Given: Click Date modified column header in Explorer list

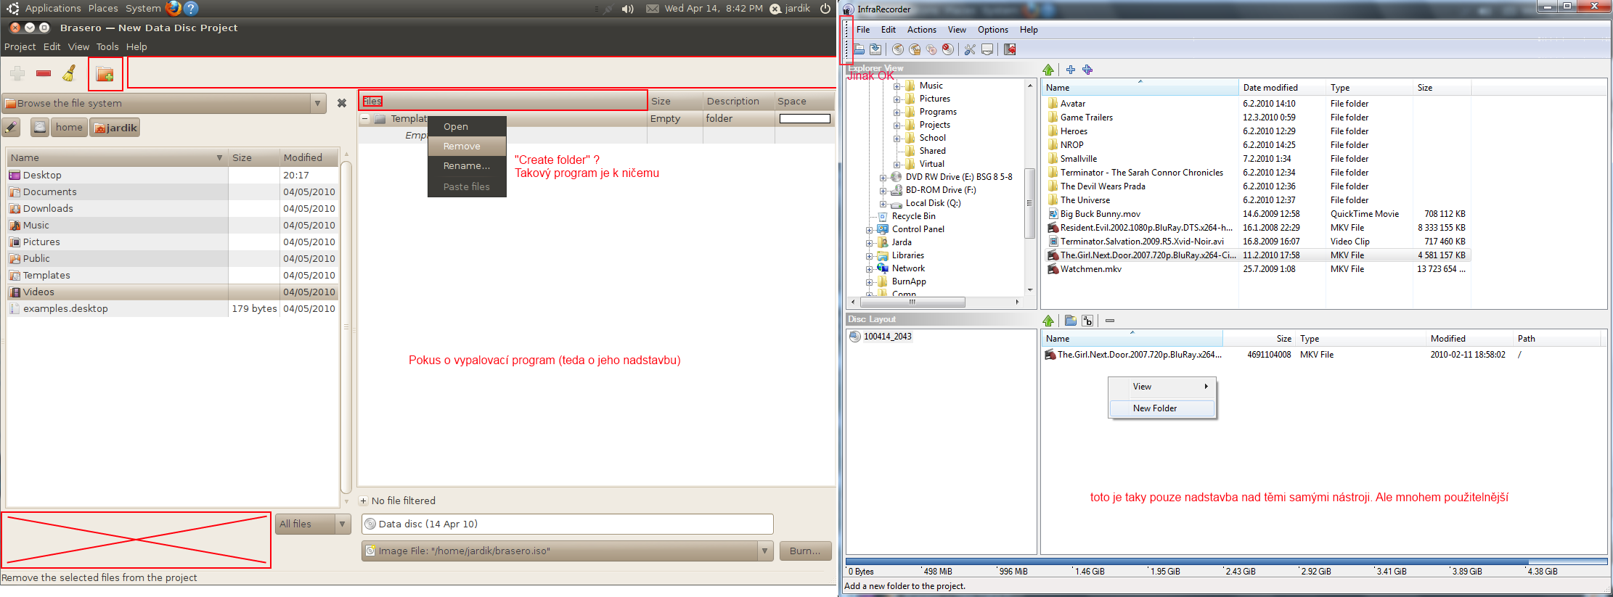Looking at the screenshot, I should pos(1282,88).
